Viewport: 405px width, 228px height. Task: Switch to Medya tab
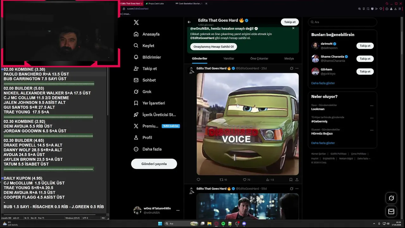pos(289,59)
